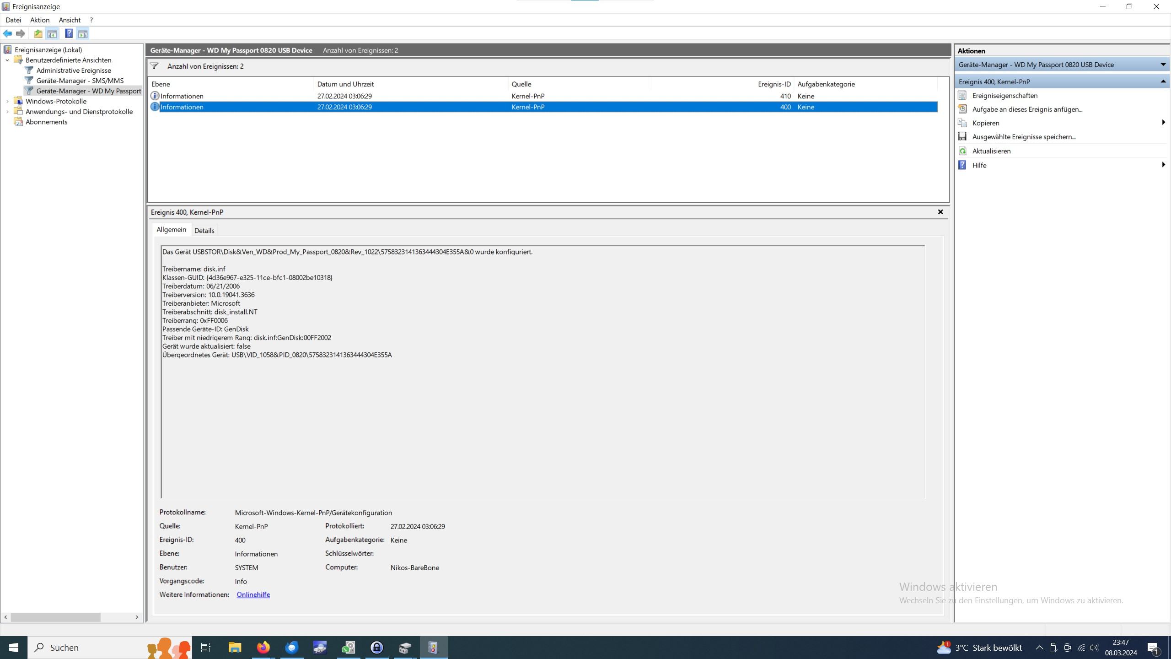
Task: Switch to the Details tab
Action: point(204,230)
